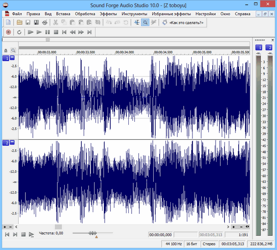Click the Record button in transport toolbar
Viewport: 277px width, 250px height.
(8, 32)
